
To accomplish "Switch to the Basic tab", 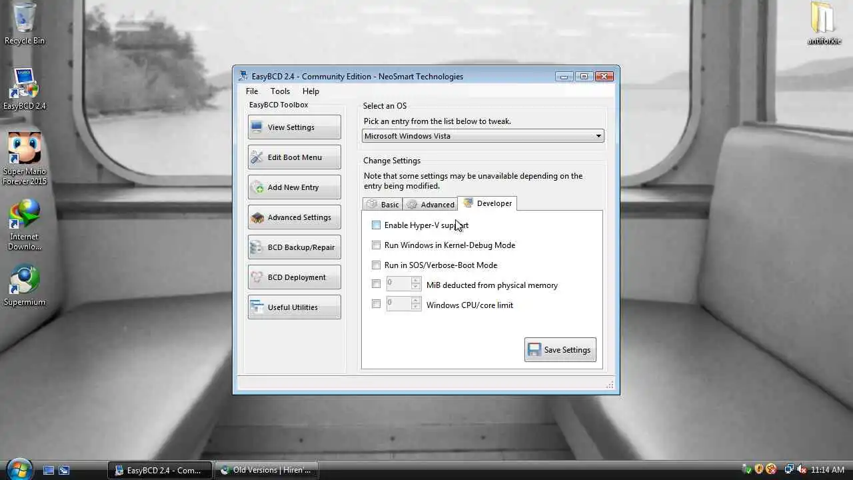I will pos(383,205).
